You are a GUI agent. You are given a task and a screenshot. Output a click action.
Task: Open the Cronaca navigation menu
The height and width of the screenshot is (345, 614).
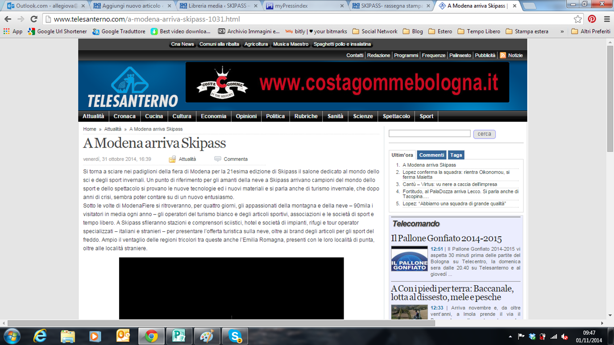pos(124,116)
